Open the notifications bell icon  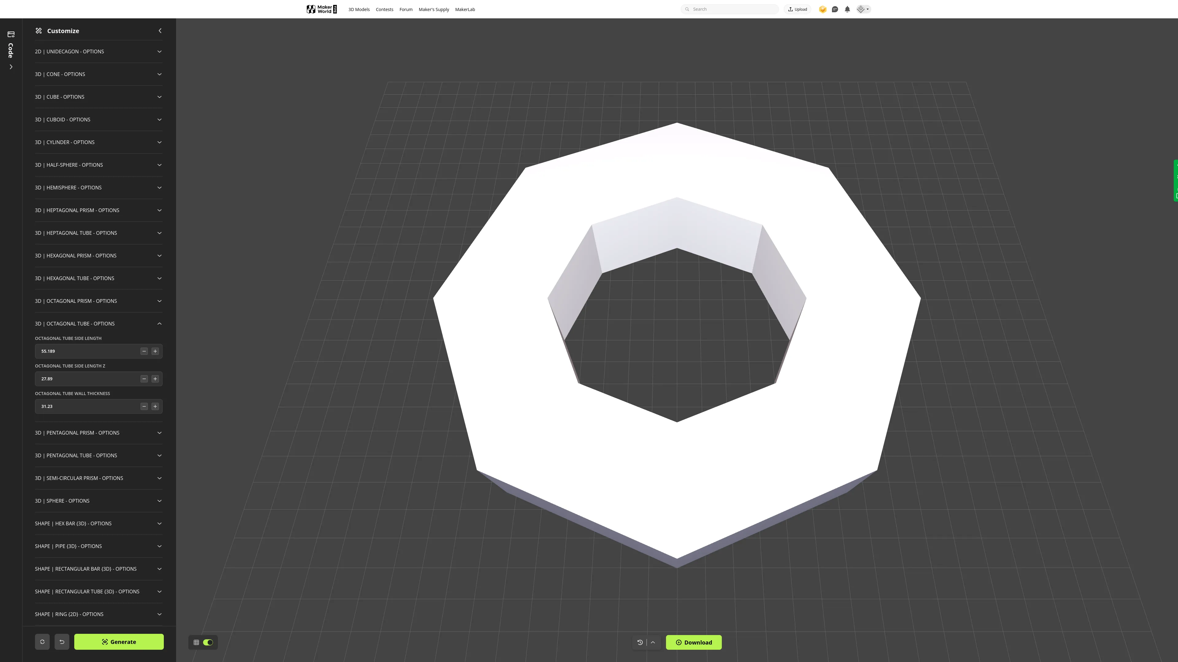(847, 9)
